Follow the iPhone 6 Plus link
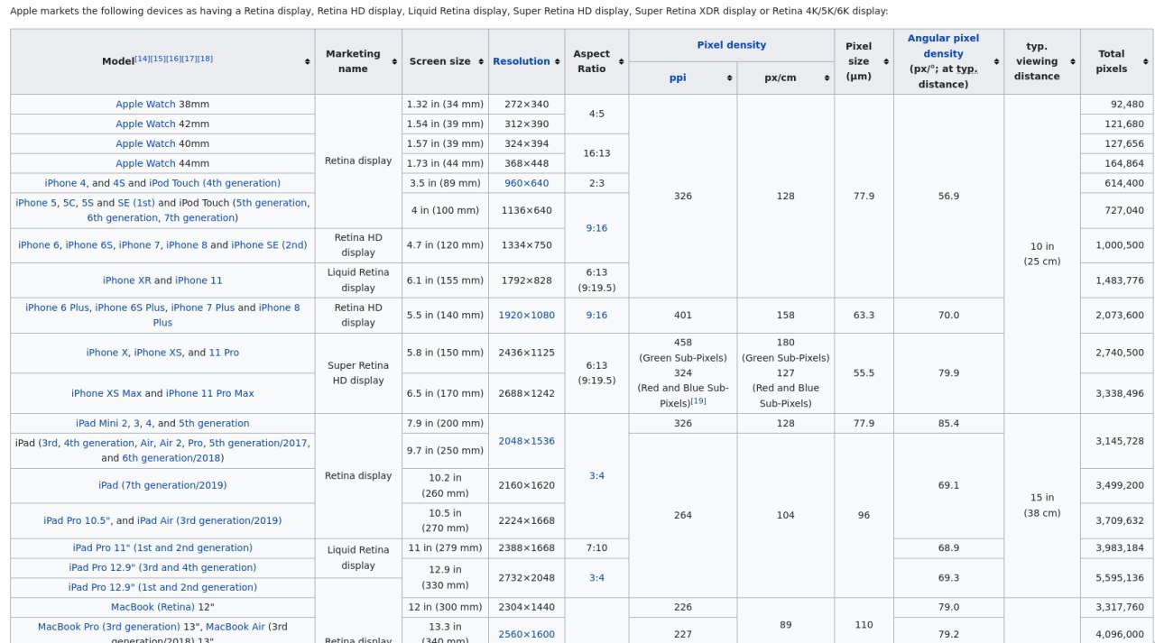This screenshot has width=1155, height=643. click(57, 308)
